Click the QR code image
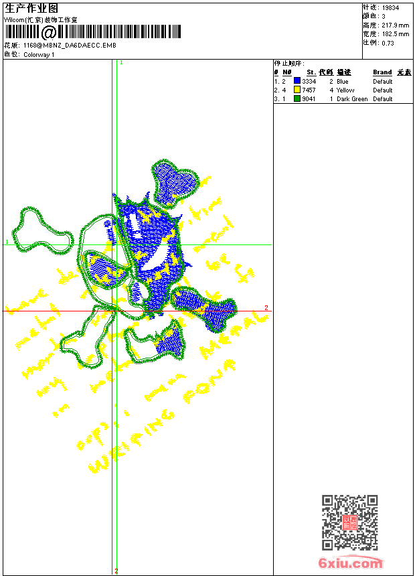 (x=350, y=522)
